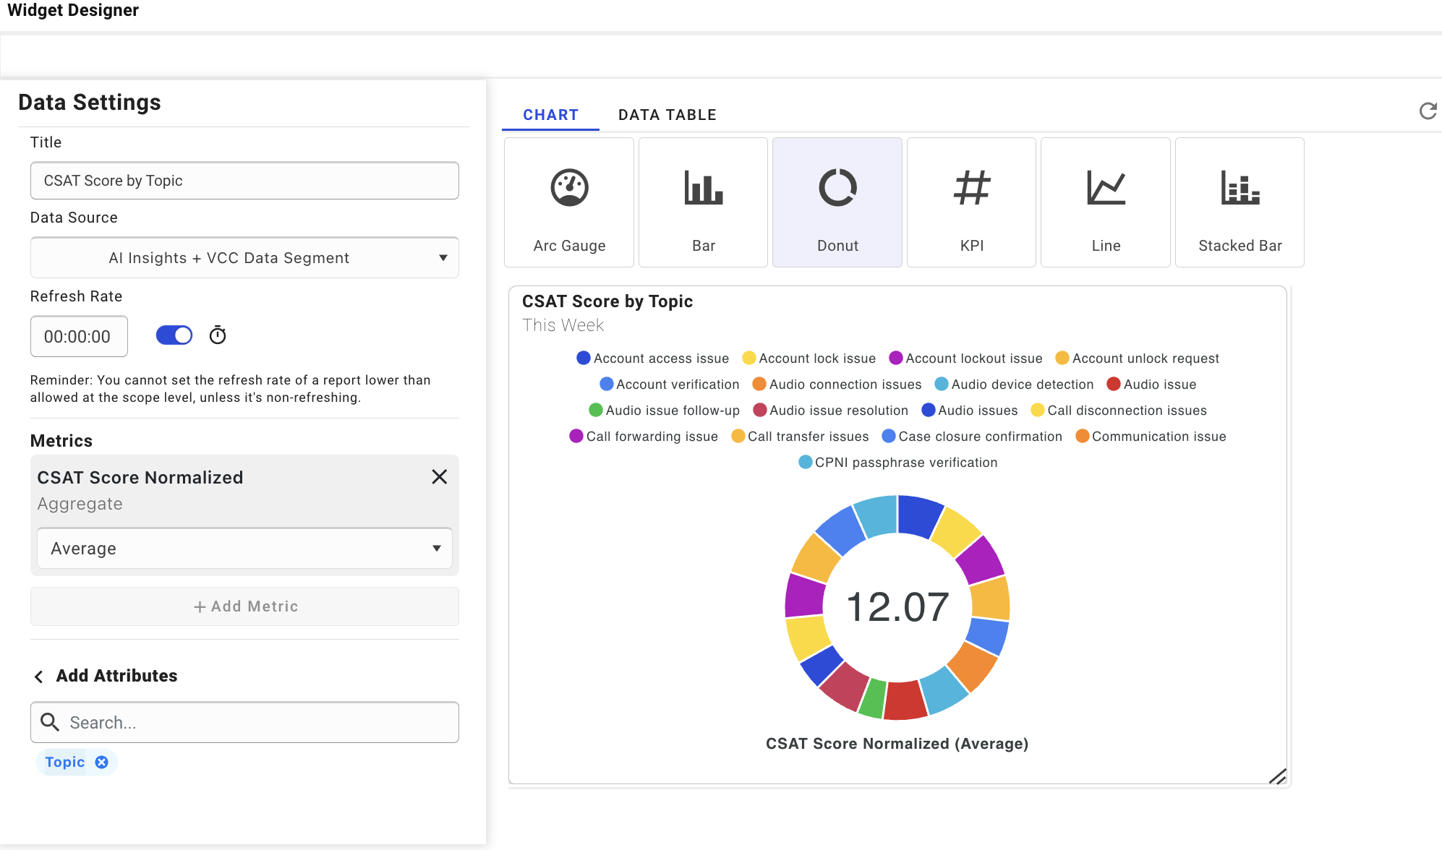Image resolution: width=1442 pixels, height=850 pixels.
Task: Select the KPI hash chart type
Action: (971, 203)
